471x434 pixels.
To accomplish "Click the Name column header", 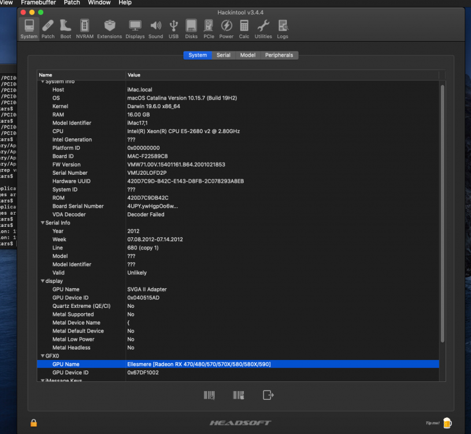I will [81, 75].
